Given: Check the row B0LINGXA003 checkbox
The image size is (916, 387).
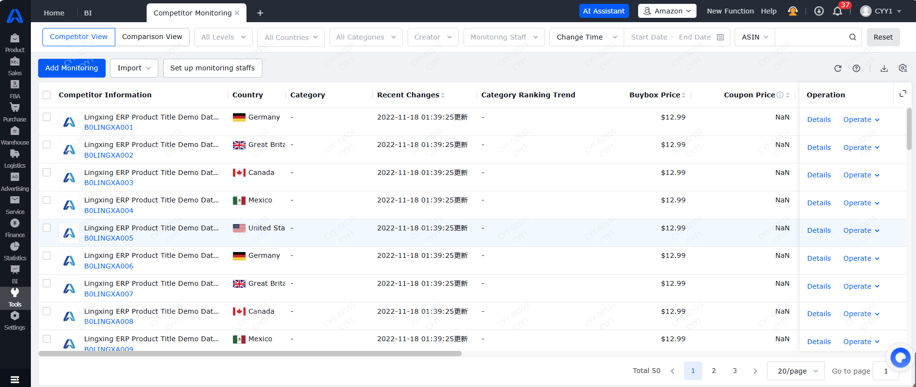Looking at the screenshot, I should point(47,172).
